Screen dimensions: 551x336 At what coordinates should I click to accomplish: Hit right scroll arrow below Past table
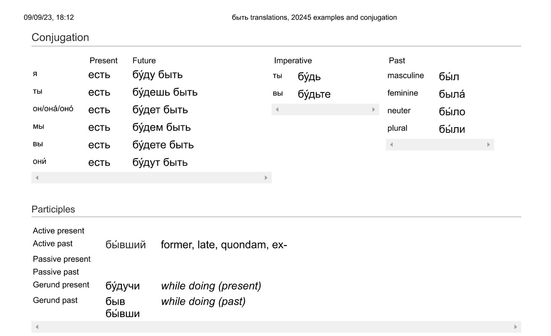(489, 145)
